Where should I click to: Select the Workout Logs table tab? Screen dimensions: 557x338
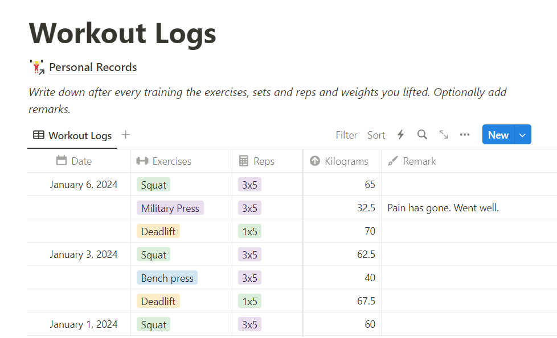pos(72,135)
